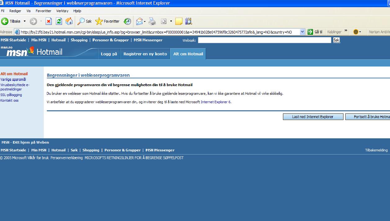Image resolution: width=390 pixels, height=221 pixels.
Task: Click the Print toolbar icon
Action: pos(152,21)
